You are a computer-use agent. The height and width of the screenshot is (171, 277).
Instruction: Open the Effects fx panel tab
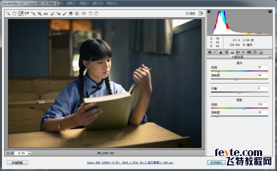(244, 52)
